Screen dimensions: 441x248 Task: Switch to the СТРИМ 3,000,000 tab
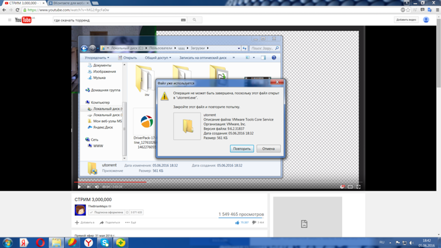point(24,3)
